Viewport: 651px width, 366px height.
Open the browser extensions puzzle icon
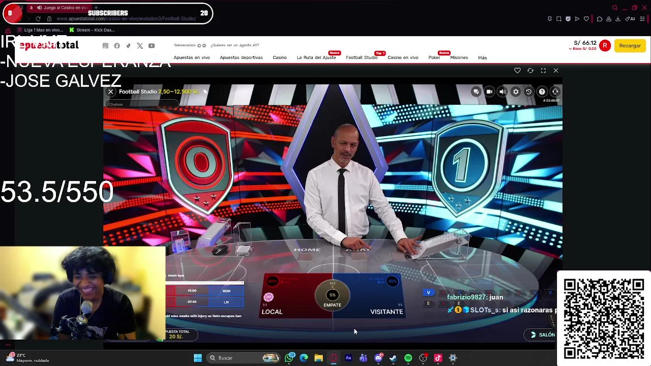tap(599, 19)
